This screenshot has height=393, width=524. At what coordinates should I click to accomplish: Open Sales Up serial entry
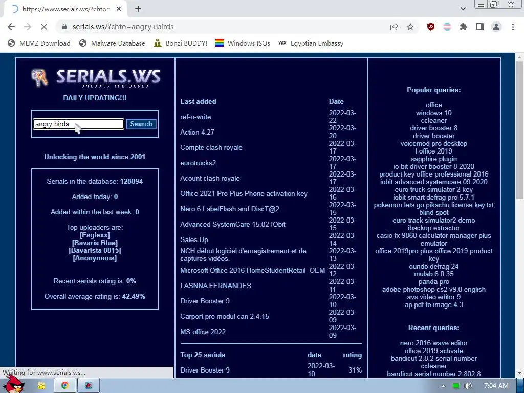tap(194, 240)
